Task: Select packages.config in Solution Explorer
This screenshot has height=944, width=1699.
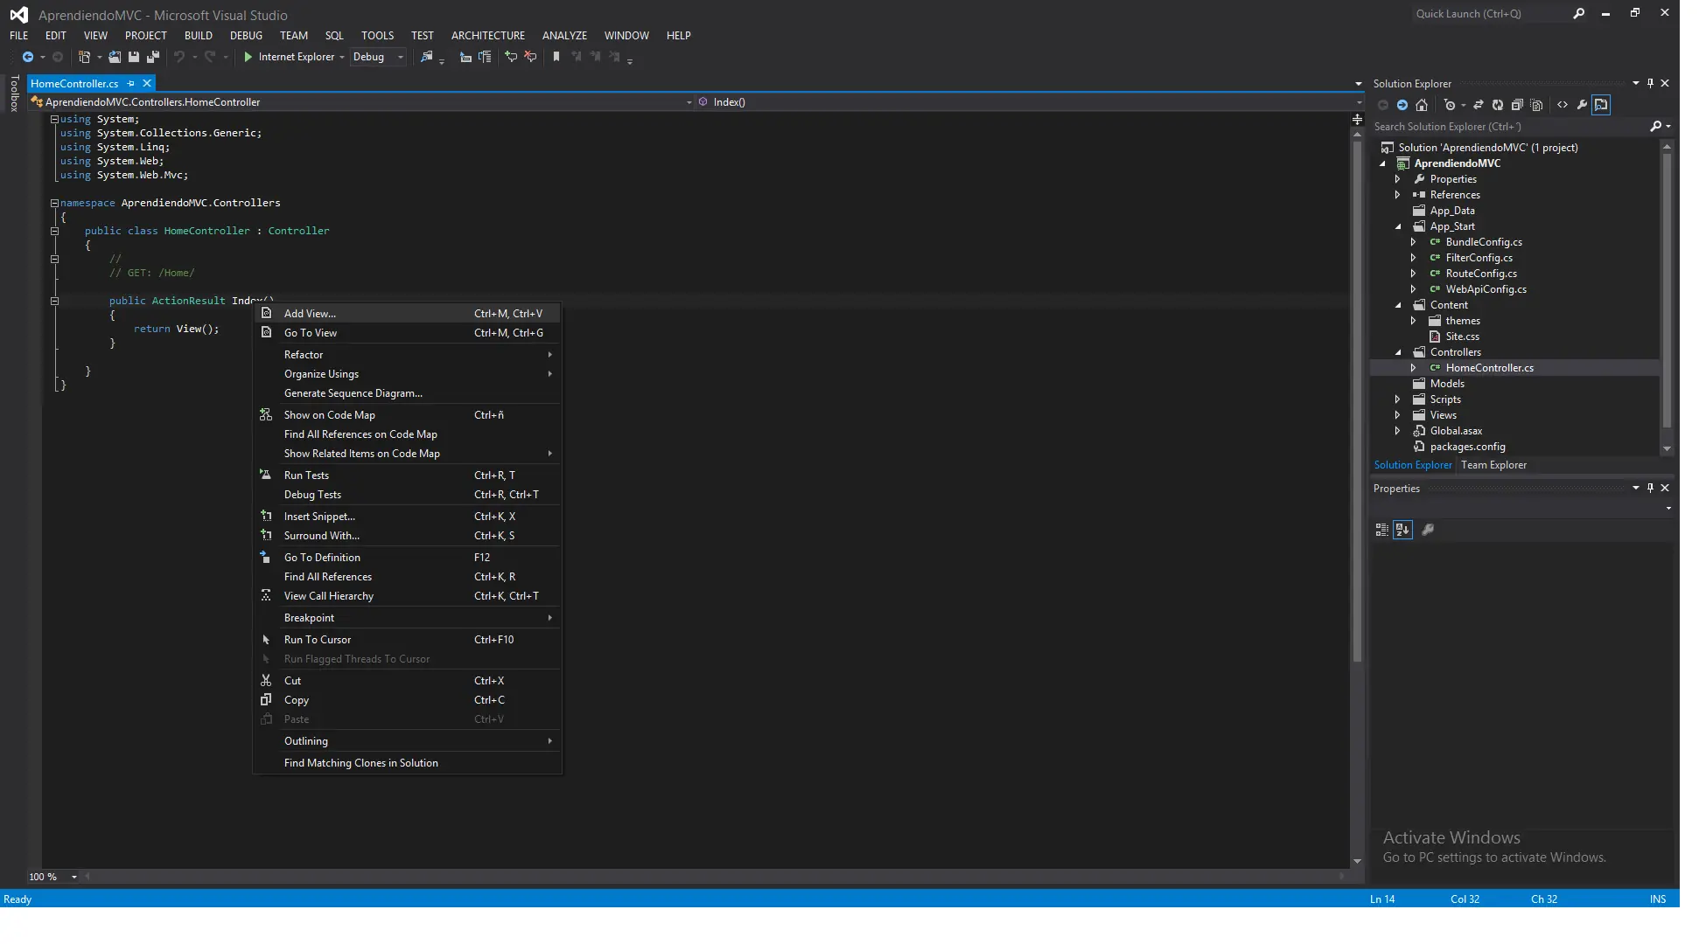Action: 1467,447
